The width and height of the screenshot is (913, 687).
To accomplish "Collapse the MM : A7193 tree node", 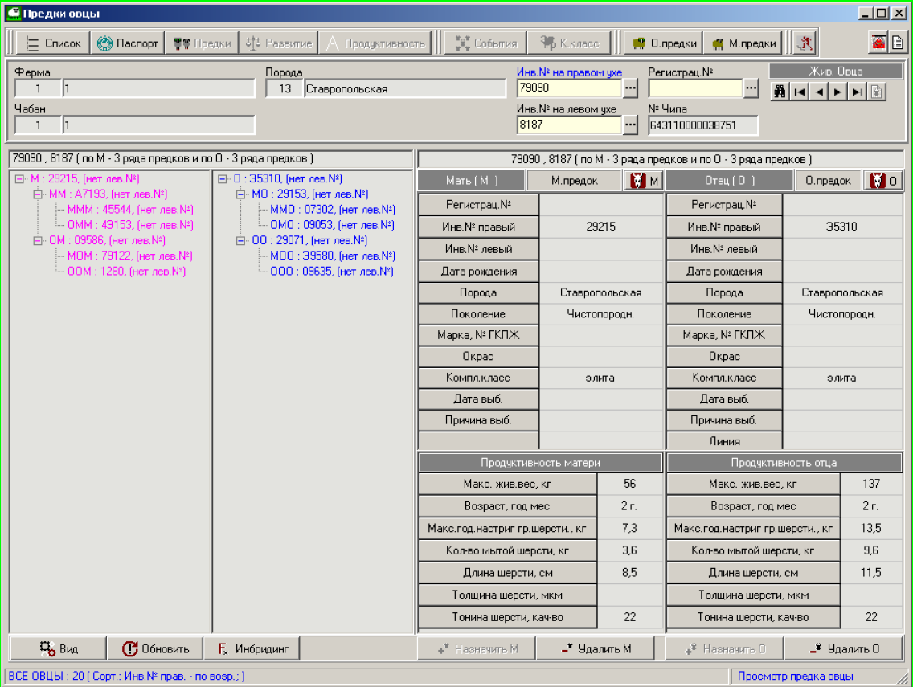I will [37, 194].
